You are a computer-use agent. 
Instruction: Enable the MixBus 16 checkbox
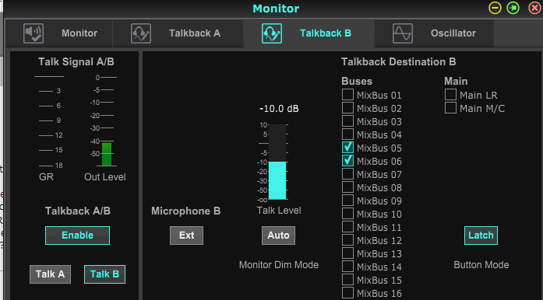pos(347,293)
